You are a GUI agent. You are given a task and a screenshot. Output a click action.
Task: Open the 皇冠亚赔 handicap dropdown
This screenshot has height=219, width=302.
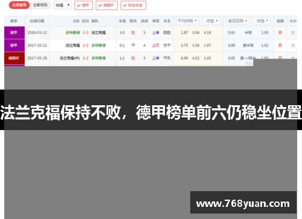pos(237,21)
